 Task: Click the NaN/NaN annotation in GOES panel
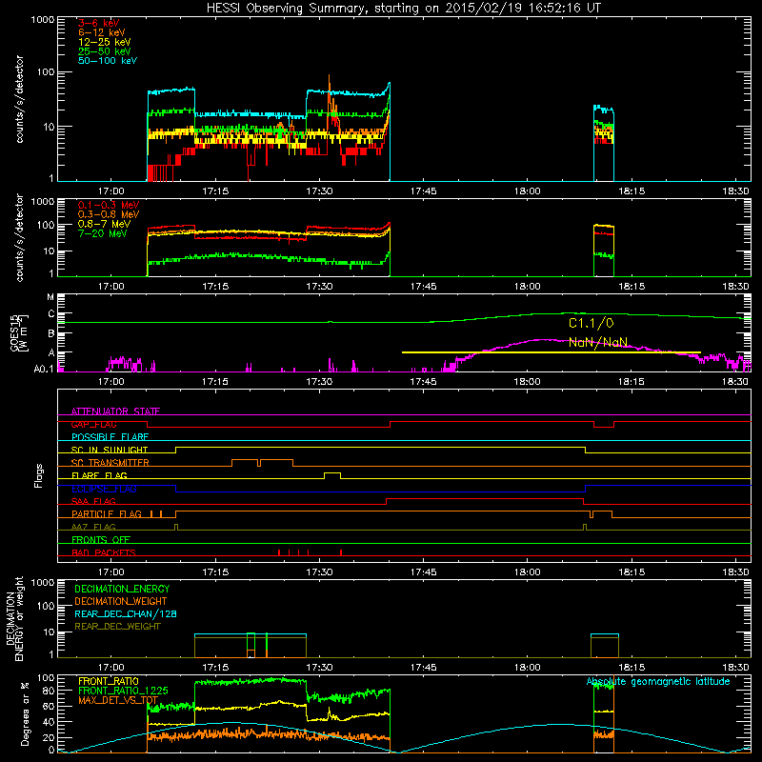pos(598,342)
